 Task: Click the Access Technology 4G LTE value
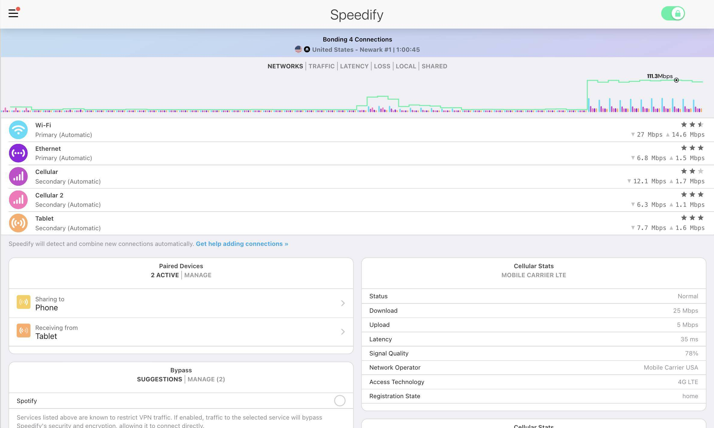[688, 382]
